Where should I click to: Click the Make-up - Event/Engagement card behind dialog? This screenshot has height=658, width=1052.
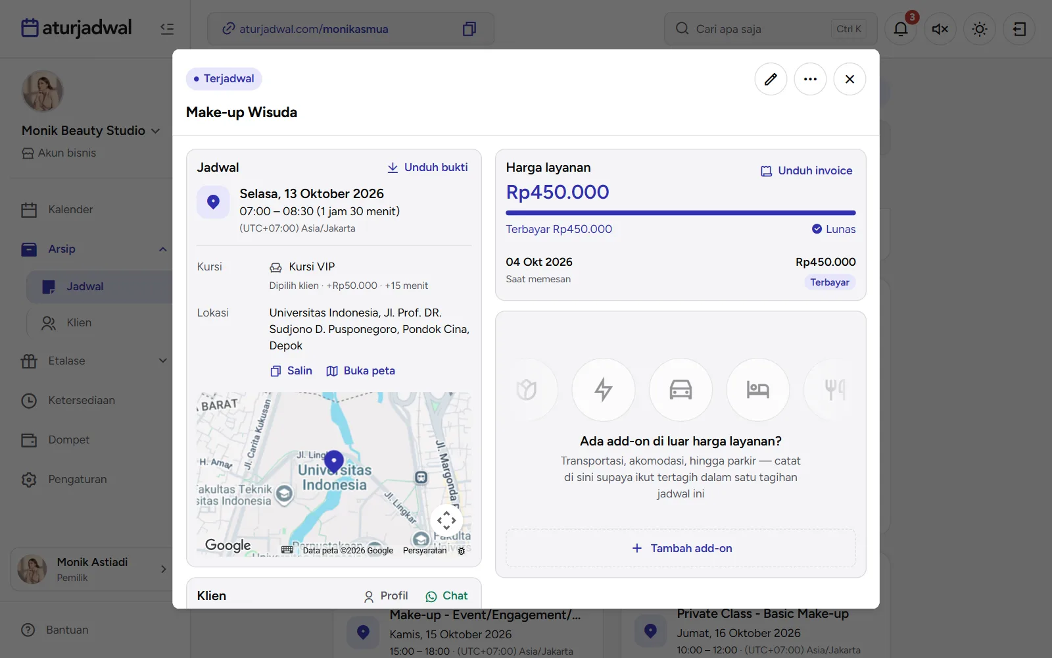click(468, 633)
